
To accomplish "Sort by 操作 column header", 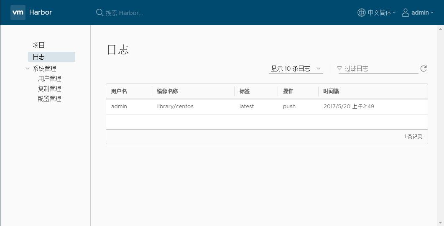I will (x=288, y=91).
